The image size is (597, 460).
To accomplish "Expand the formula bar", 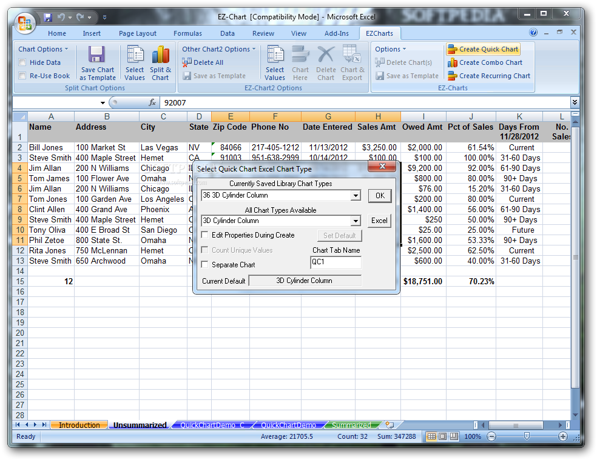I will [575, 102].
